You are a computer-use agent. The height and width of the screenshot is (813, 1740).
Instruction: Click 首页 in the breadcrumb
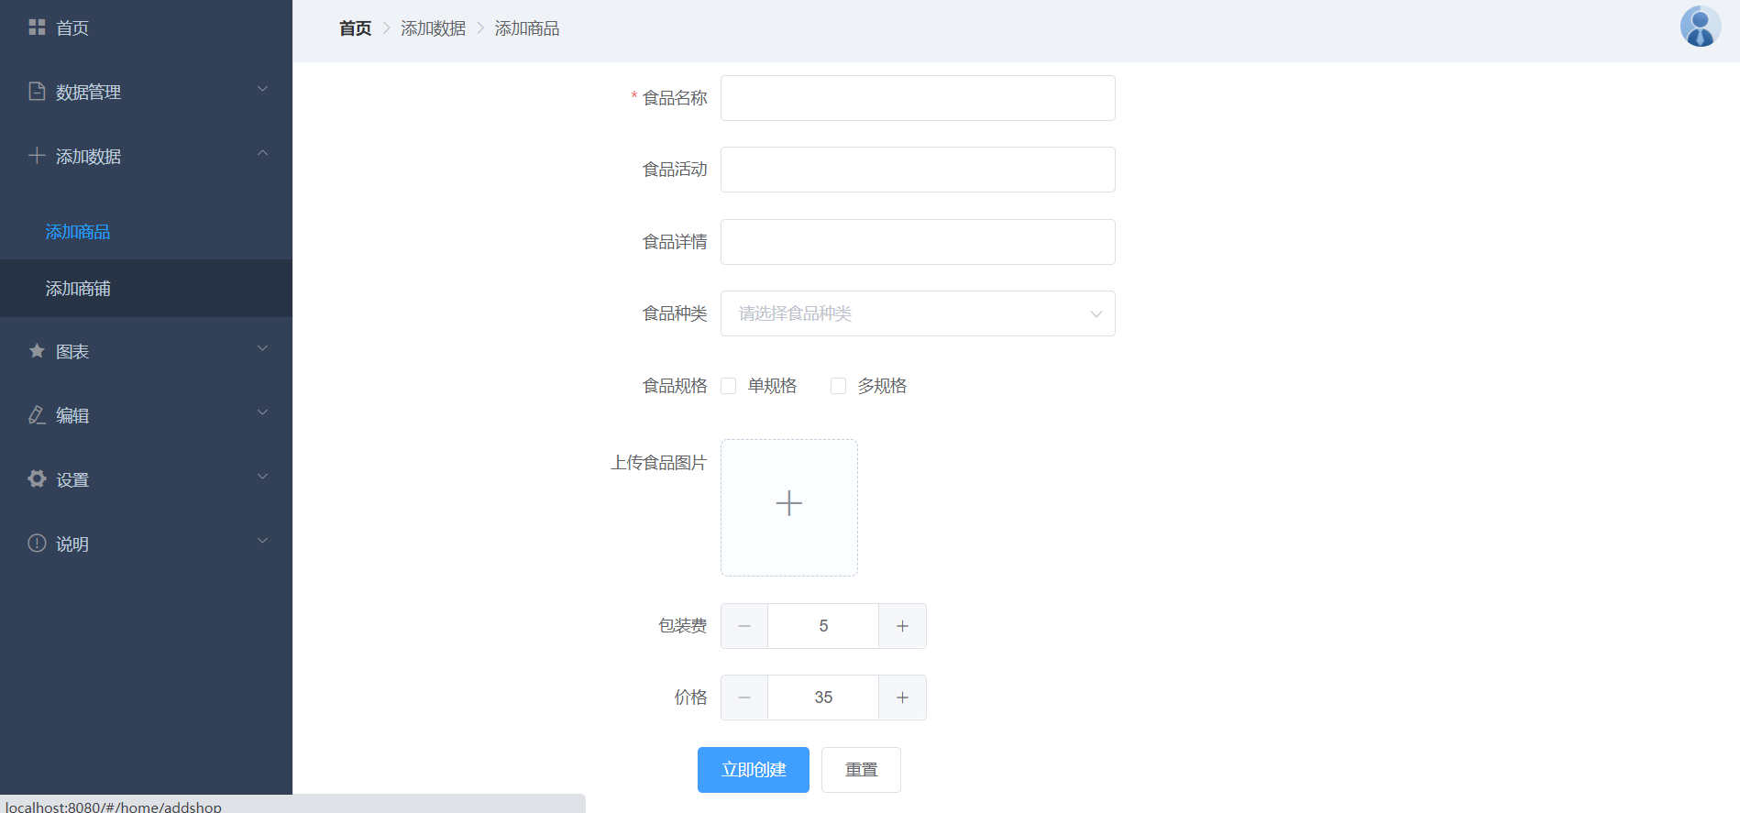[x=355, y=28]
